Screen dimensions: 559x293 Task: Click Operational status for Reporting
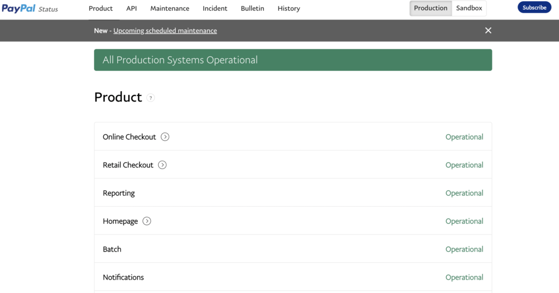coord(464,193)
